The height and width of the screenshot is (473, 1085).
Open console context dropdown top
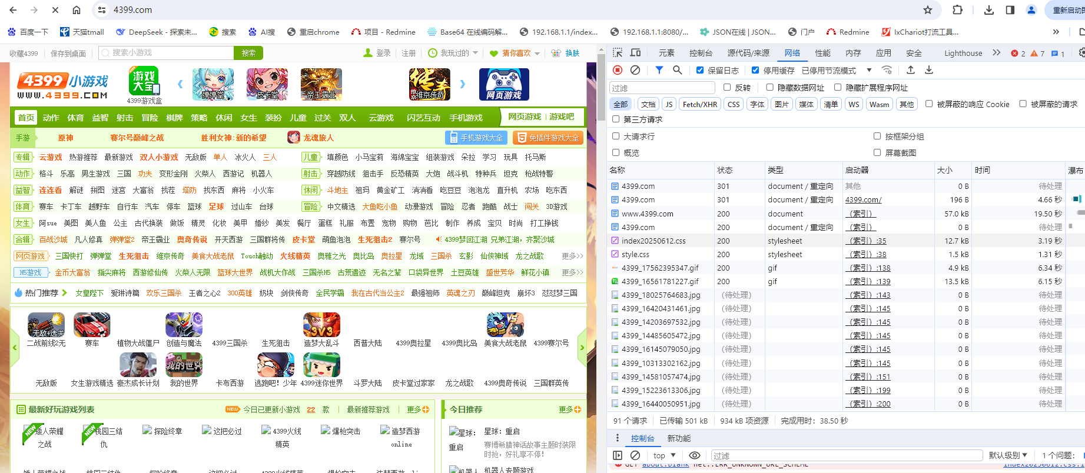coord(664,455)
